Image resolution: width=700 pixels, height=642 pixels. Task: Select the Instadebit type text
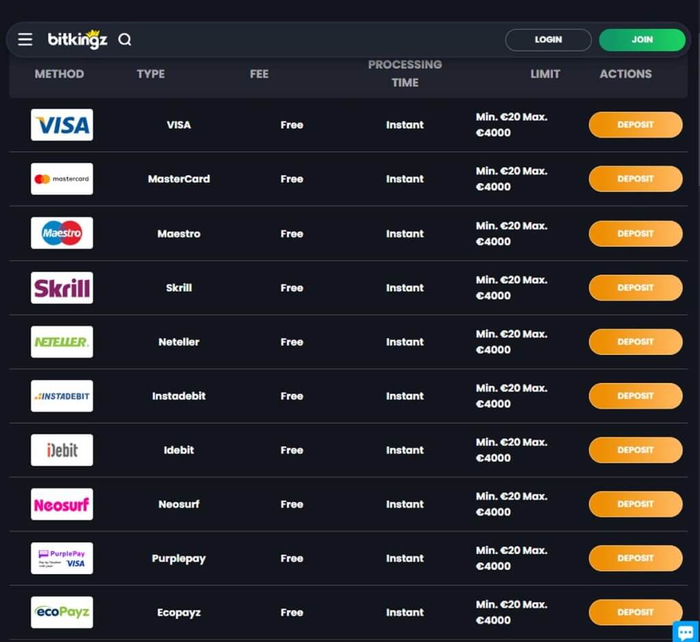point(178,396)
